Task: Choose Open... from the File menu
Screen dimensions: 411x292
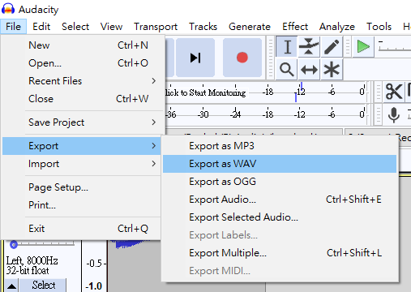Action: pos(82,63)
